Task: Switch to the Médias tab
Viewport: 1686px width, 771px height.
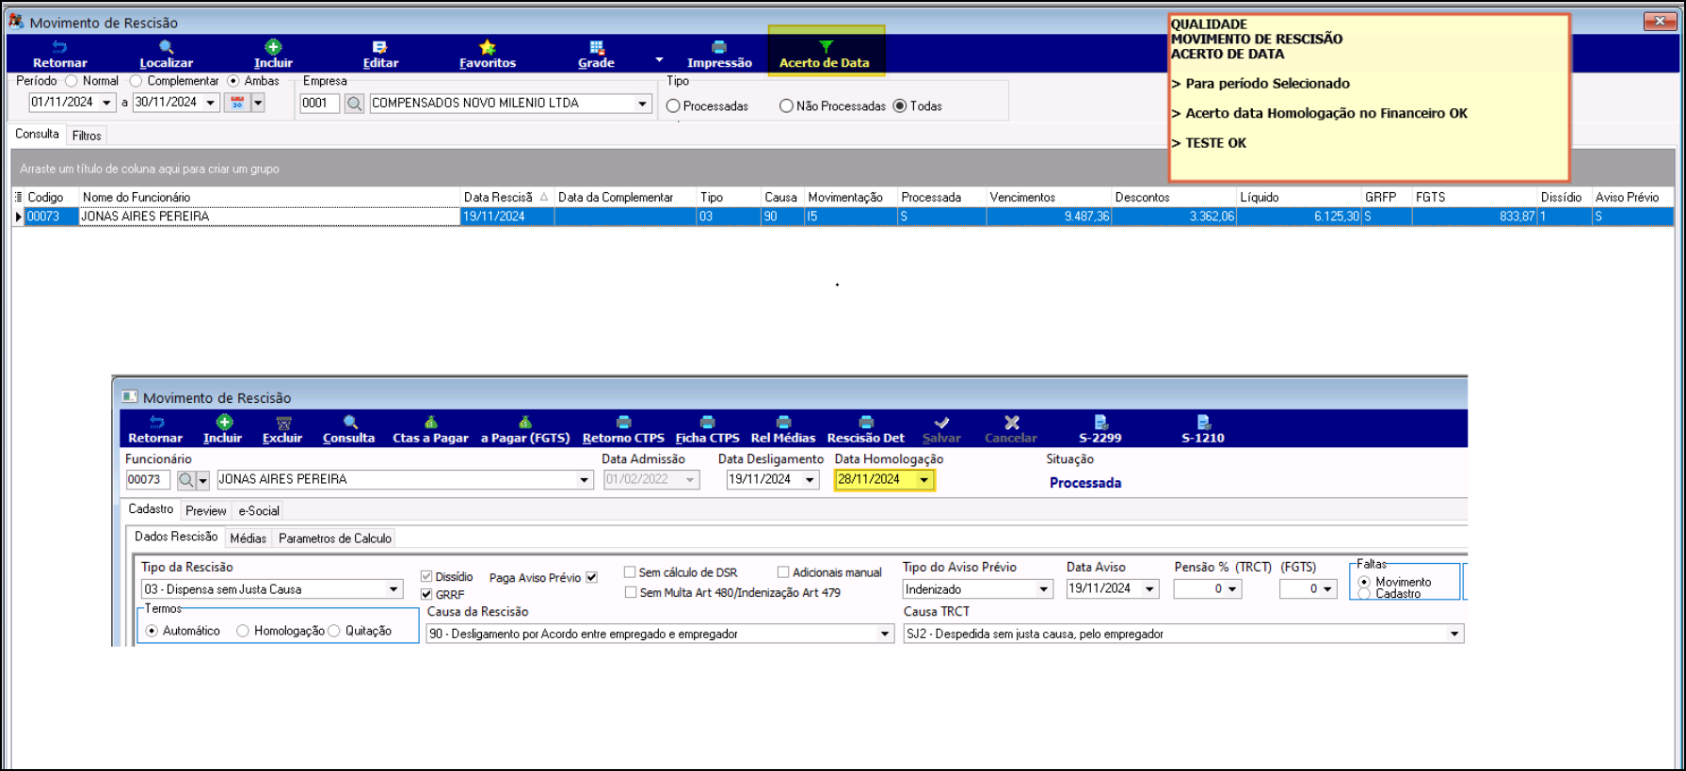Action: [248, 538]
